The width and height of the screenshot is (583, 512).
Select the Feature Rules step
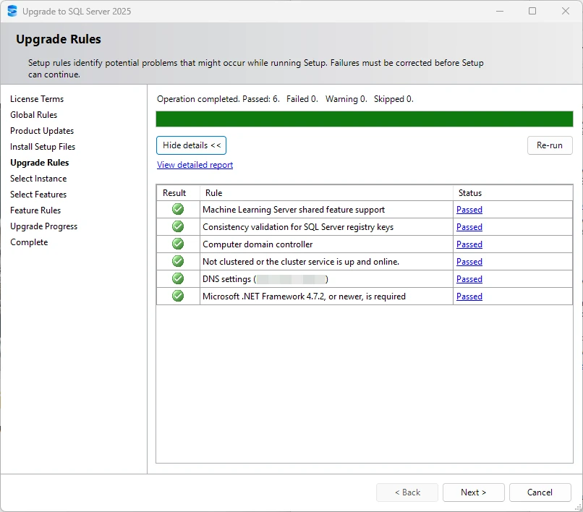(35, 210)
